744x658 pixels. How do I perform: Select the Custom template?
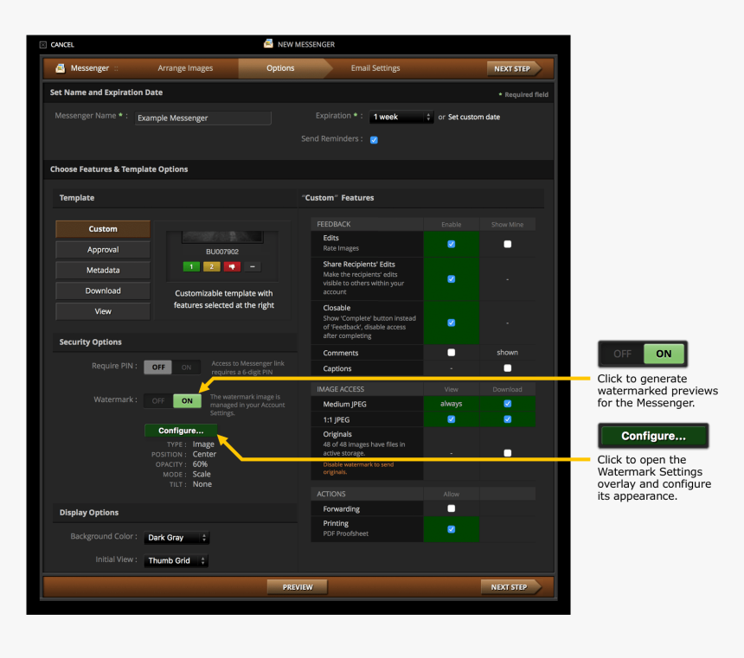click(103, 229)
